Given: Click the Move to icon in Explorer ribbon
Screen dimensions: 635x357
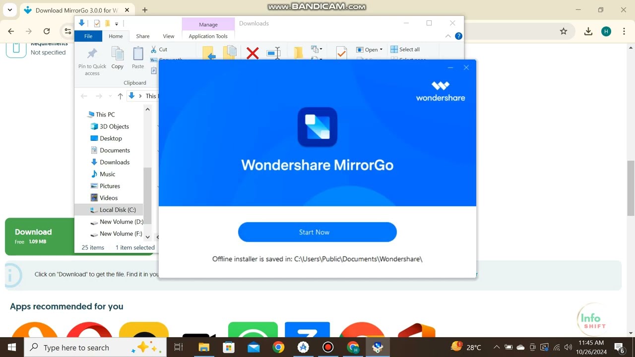Looking at the screenshot, I should tap(209, 53).
